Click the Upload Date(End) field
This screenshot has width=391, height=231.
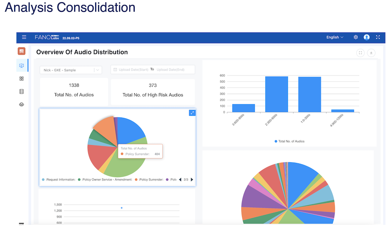(171, 69)
